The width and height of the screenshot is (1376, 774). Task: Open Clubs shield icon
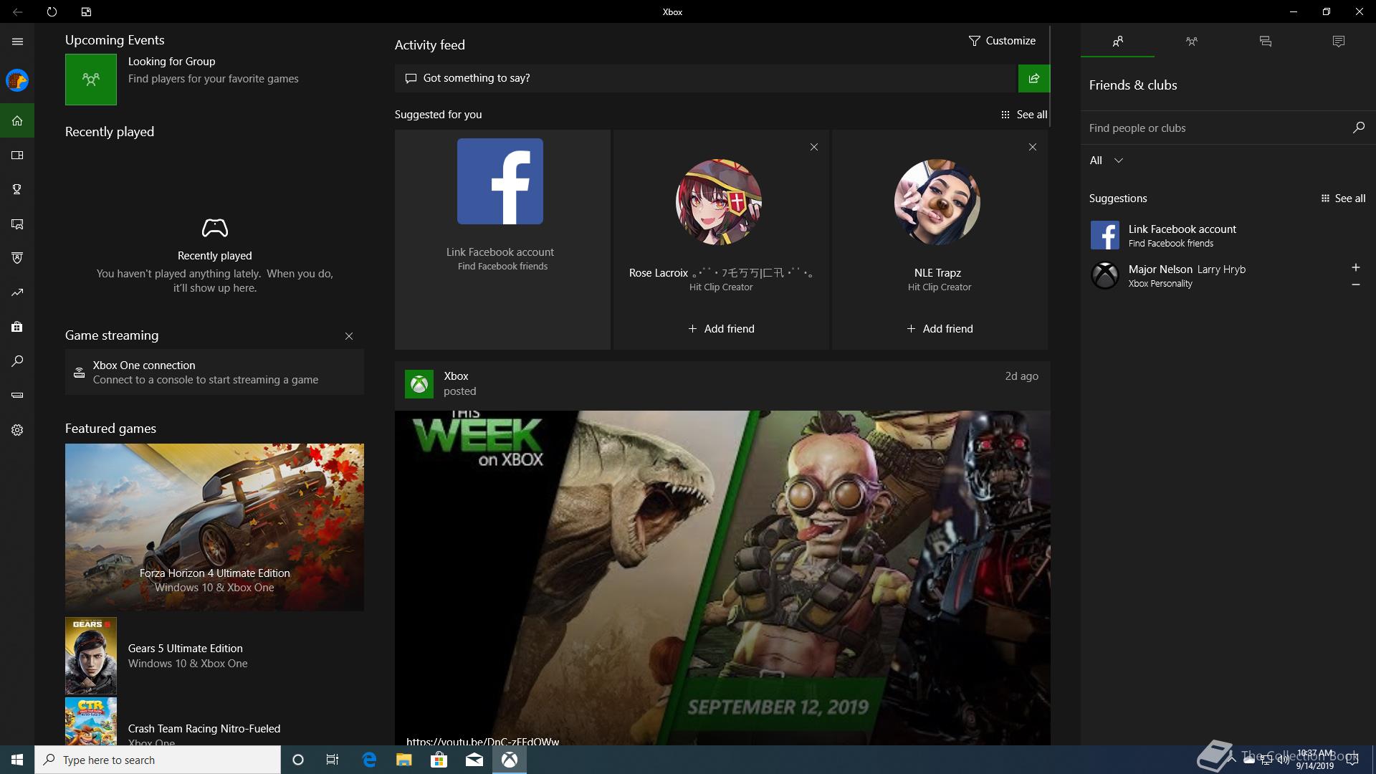(17, 258)
